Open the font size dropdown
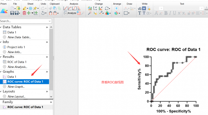 point(162,8)
